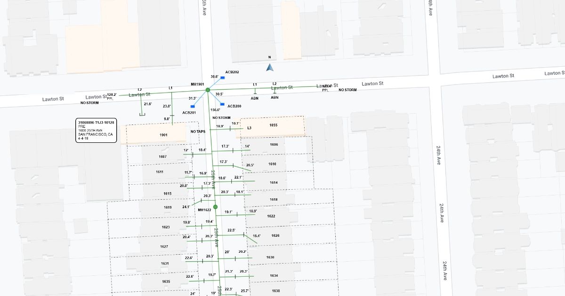Click the ACB202 blue catch basin marker

click(x=222, y=78)
